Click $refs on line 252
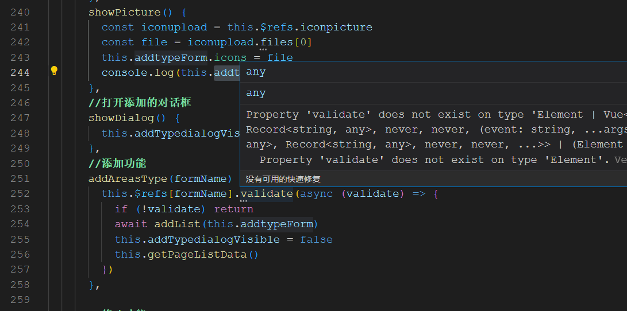This screenshot has width=627, height=311. click(151, 193)
